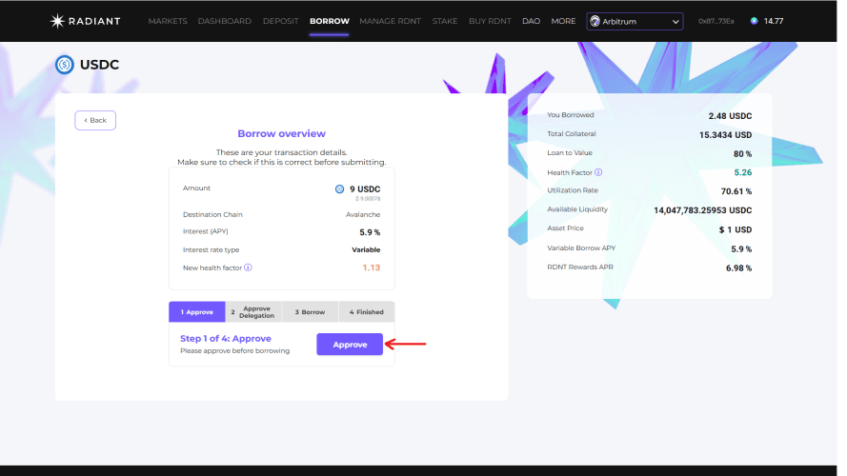Viewport: 847px width, 476px height.
Task: Open the MORE menu
Action: 563,21
